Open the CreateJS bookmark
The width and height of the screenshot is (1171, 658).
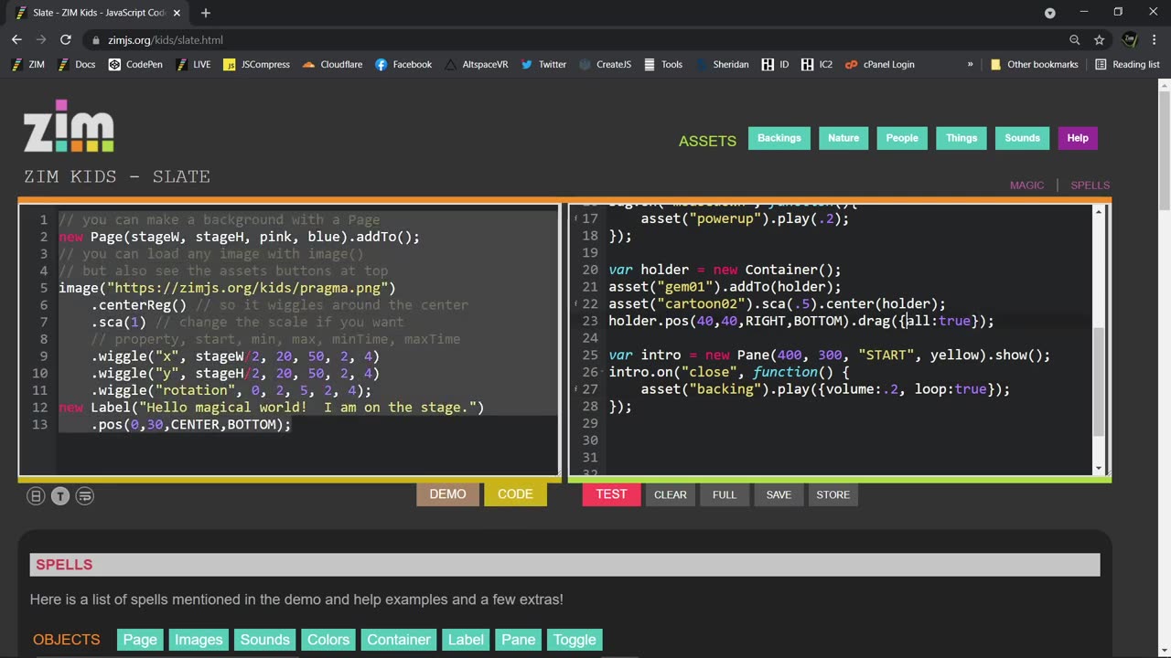pos(605,65)
